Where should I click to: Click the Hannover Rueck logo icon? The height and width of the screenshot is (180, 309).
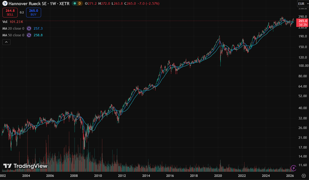tap(5, 3)
